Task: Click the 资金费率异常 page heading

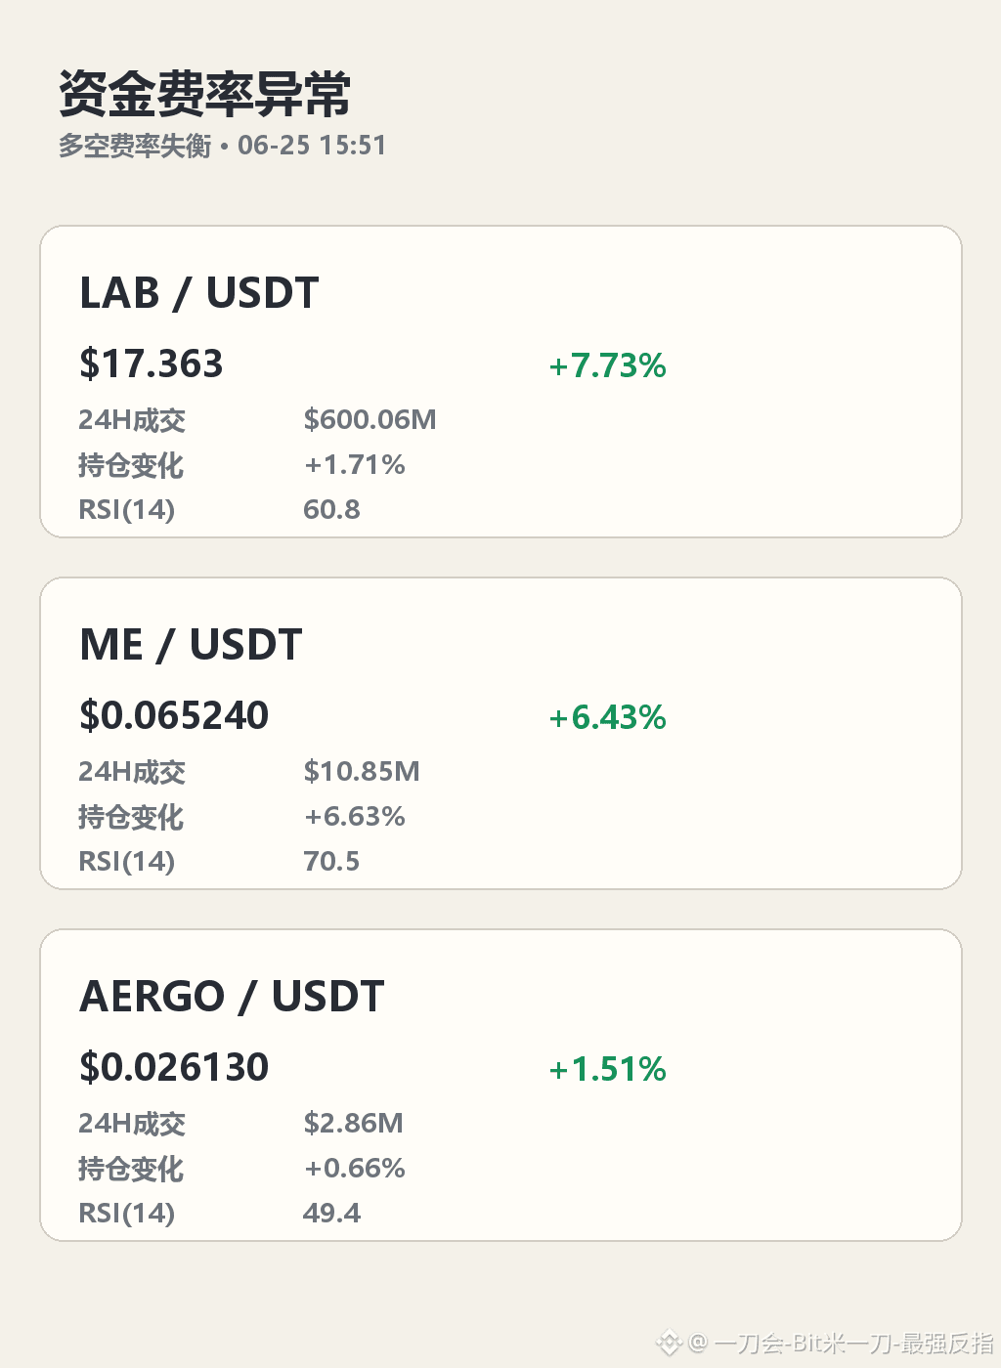Action: [x=205, y=94]
